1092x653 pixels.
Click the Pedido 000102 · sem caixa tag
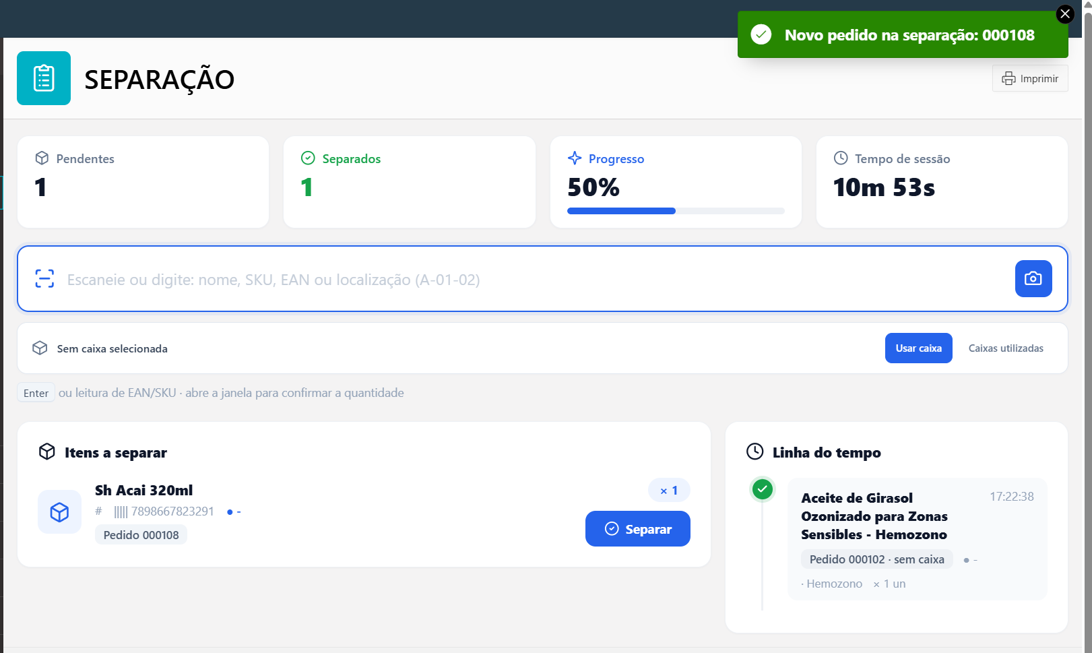tap(876, 559)
